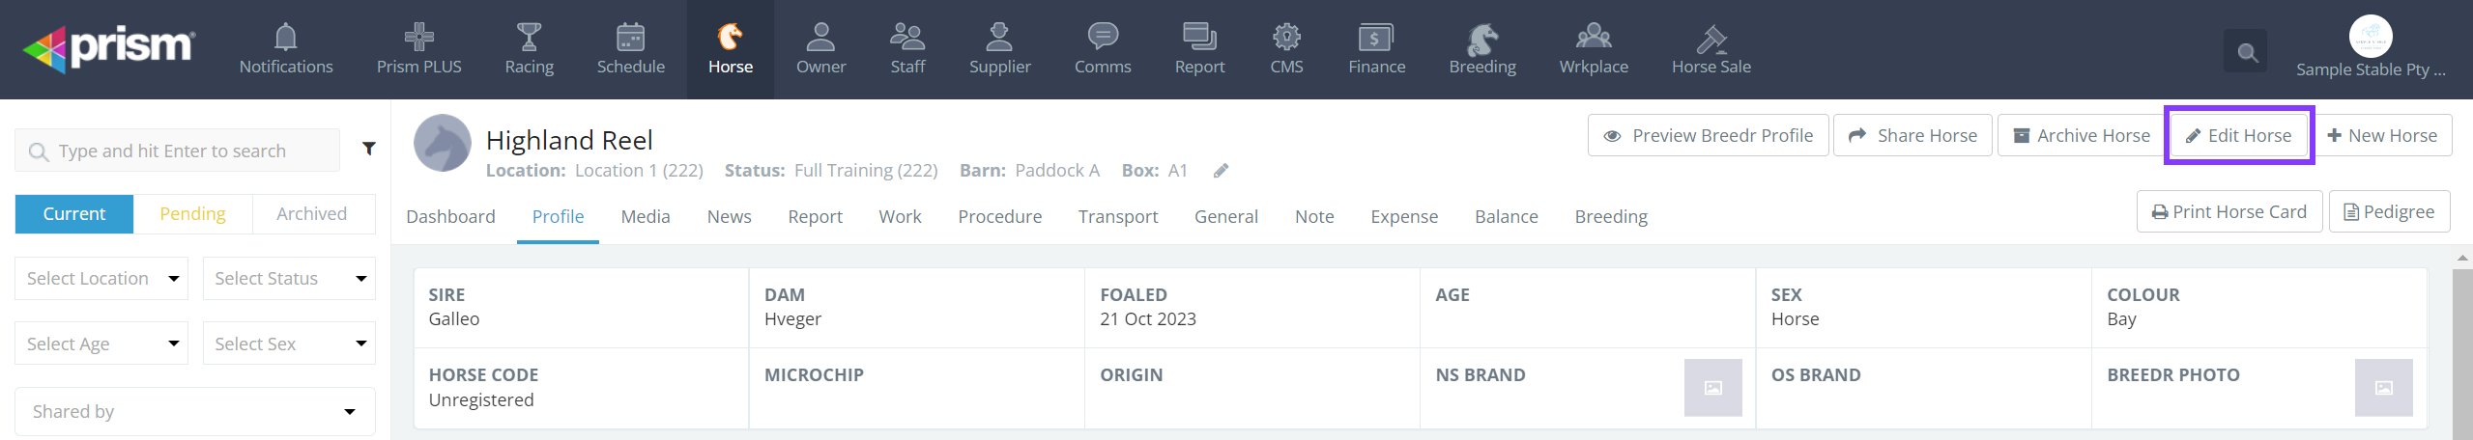The height and width of the screenshot is (440, 2473).
Task: Open the Procedure tab
Action: [x=999, y=216]
